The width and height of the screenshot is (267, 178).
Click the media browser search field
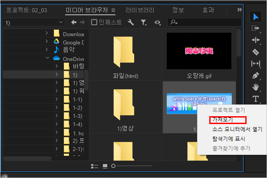(204, 22)
